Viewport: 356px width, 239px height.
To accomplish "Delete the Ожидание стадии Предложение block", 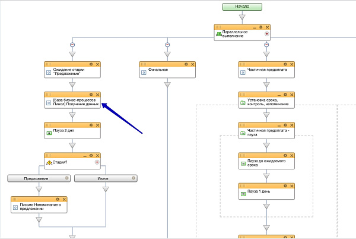I will pyautogui.click(x=98, y=64).
